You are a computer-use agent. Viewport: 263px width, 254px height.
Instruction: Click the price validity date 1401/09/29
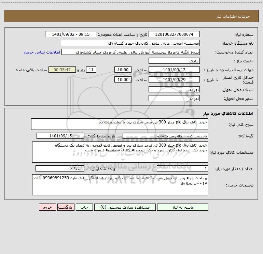click(174, 79)
